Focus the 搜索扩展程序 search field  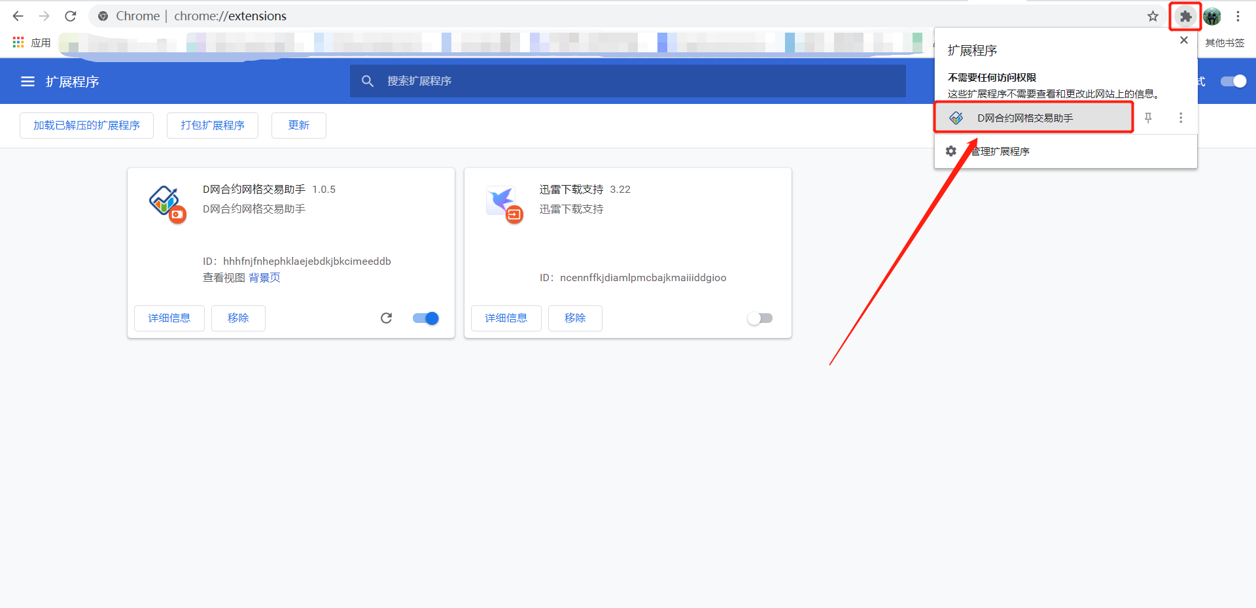pyautogui.click(x=628, y=81)
